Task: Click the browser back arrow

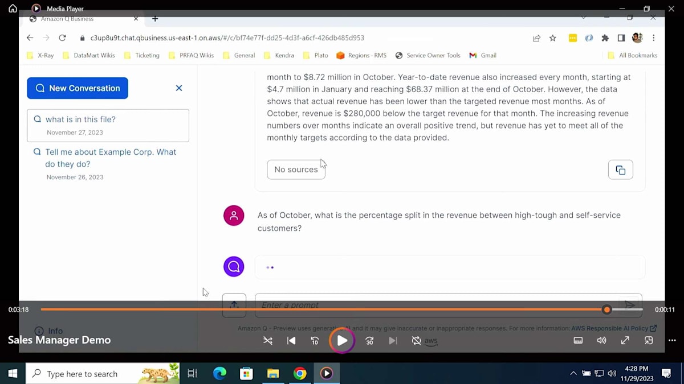Action: (30, 38)
